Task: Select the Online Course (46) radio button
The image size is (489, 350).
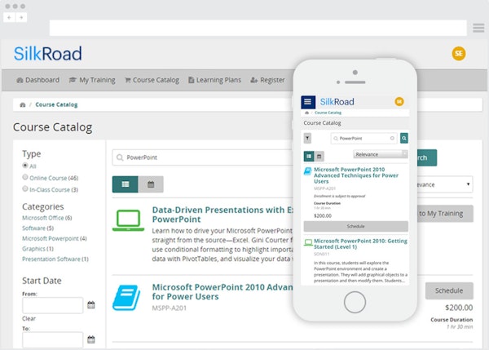Action: point(25,177)
